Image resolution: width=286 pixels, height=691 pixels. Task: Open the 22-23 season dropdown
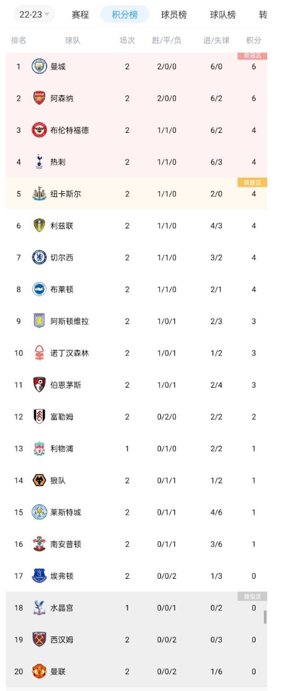(x=34, y=14)
